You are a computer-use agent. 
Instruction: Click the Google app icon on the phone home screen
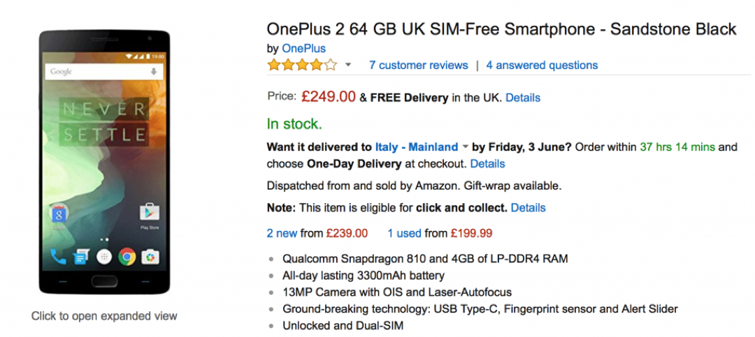(59, 214)
